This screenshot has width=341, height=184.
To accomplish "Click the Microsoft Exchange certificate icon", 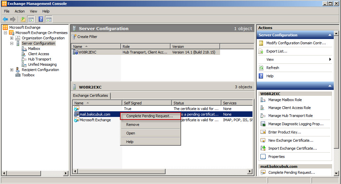I will [77, 120].
